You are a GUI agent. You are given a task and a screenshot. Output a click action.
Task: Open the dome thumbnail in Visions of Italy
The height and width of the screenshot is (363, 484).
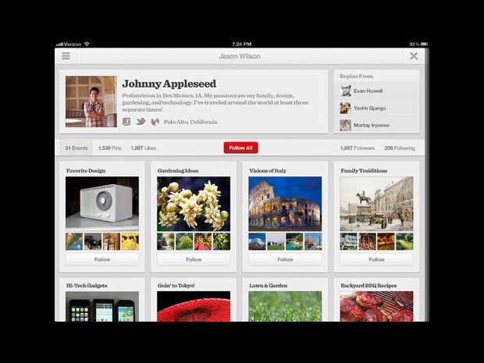coord(313,241)
